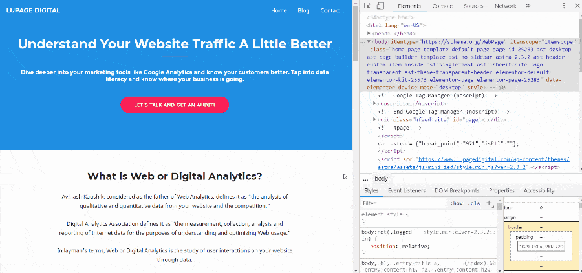Viewport: 582px width, 273px height.
Task: Select the html lang en-US node
Action: click(396, 26)
